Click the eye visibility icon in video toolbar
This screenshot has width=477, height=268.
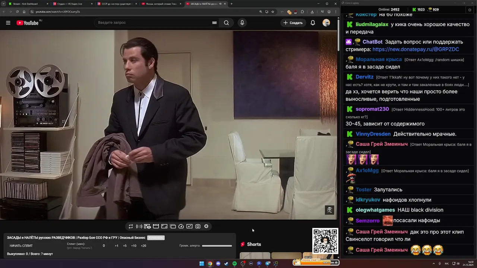pyautogui.click(x=147, y=226)
